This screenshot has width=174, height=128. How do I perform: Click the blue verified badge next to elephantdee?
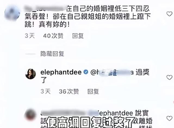click(86, 72)
